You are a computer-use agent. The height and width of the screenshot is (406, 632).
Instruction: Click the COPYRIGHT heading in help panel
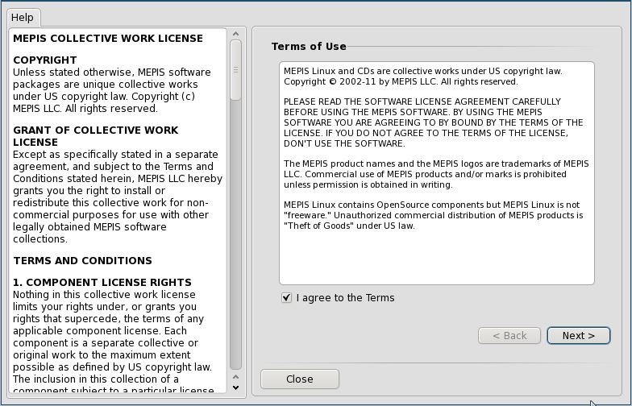(x=45, y=60)
